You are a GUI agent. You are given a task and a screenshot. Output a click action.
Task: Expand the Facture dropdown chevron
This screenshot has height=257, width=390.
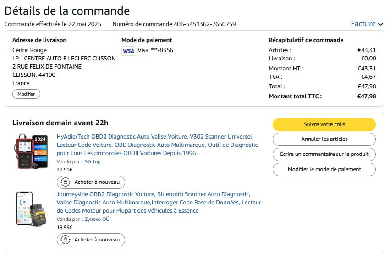380,24
